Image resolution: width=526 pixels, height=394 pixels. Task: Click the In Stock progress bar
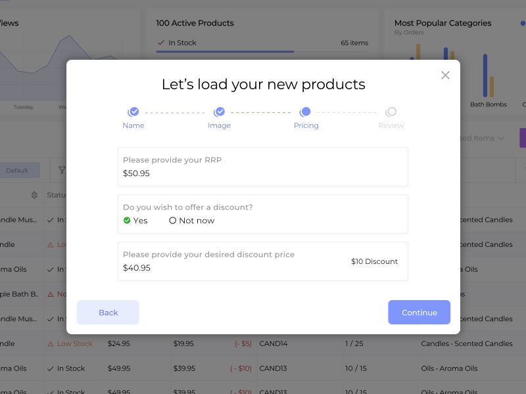pos(225,51)
